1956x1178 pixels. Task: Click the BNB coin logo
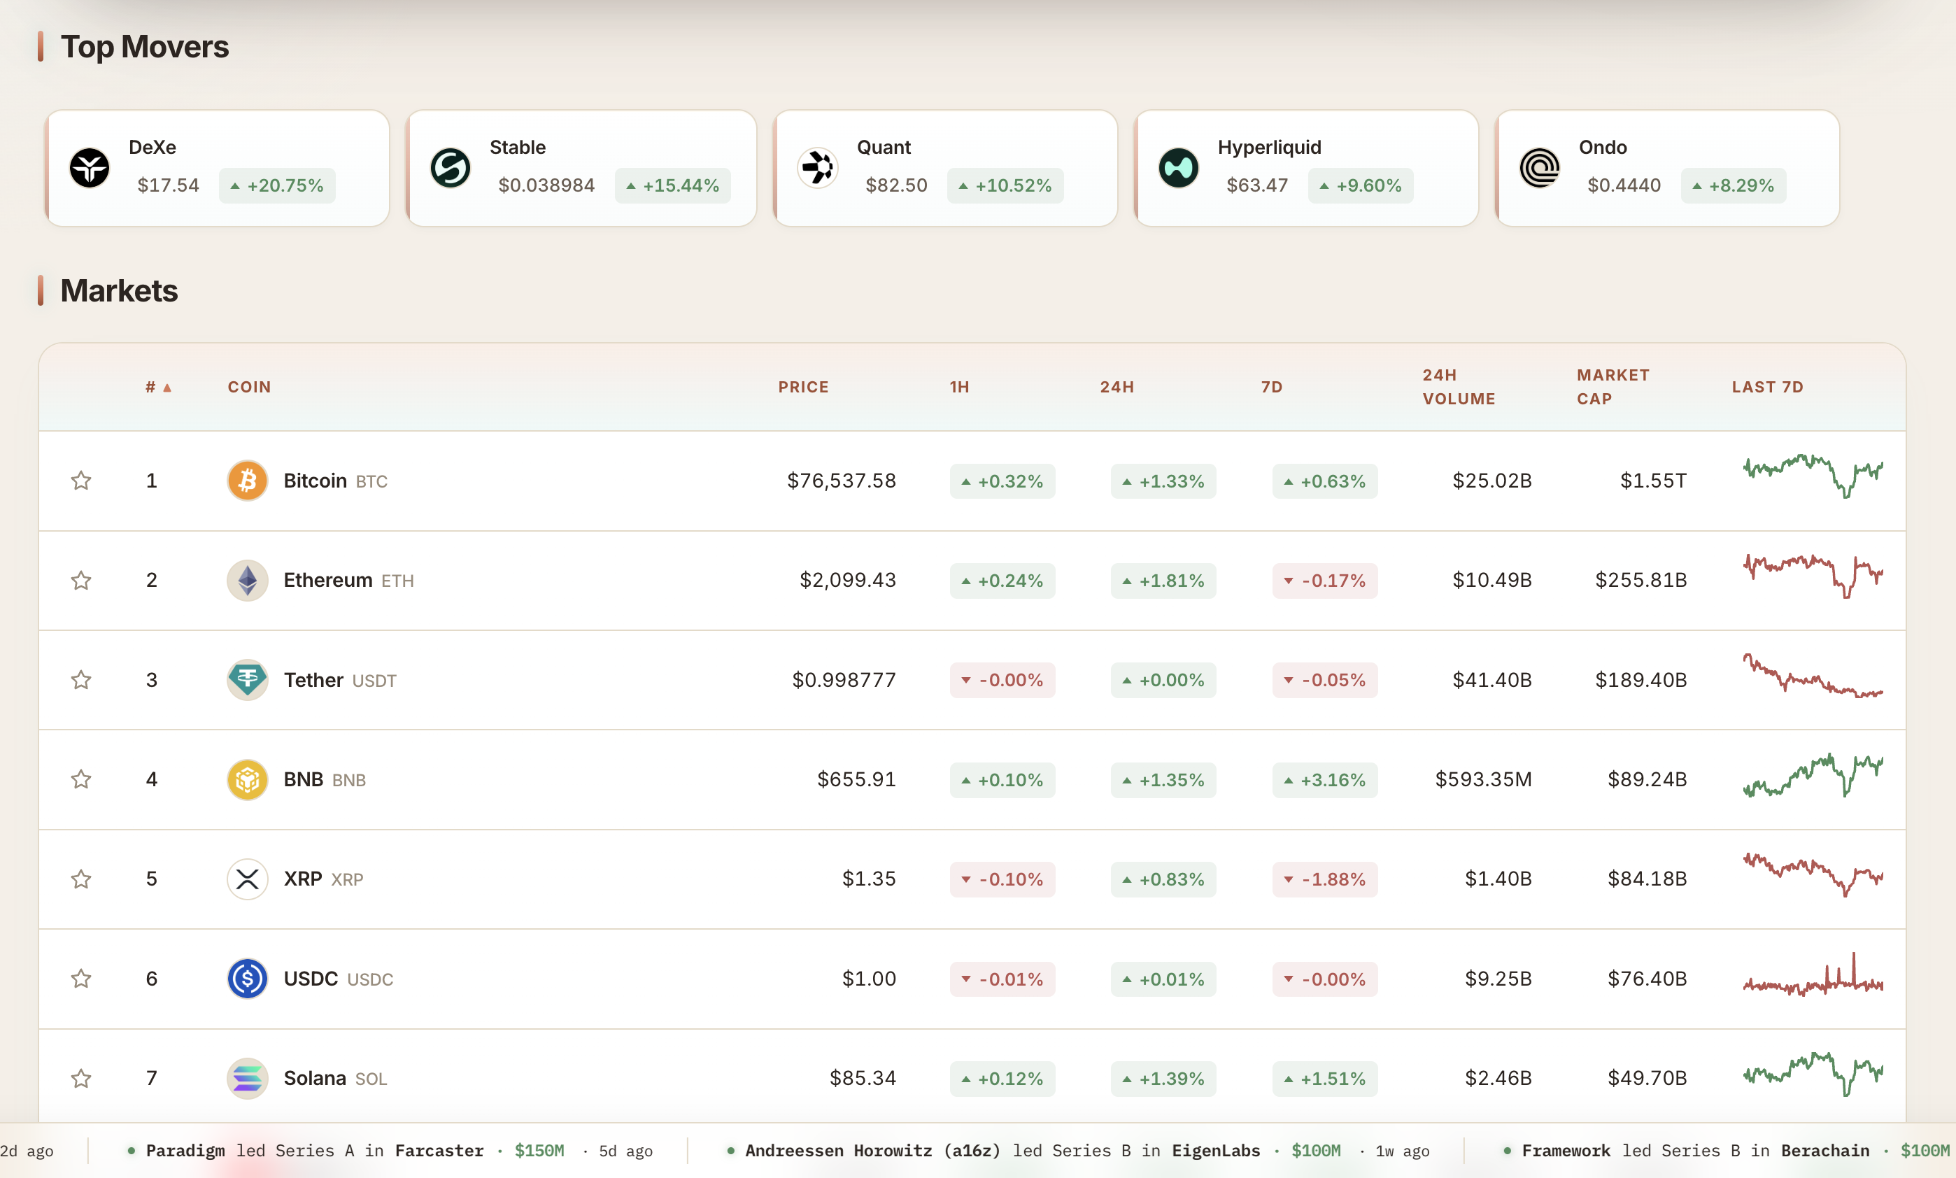[x=248, y=779]
